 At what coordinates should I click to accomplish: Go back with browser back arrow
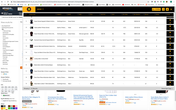pyautogui.click(x=2, y=2)
